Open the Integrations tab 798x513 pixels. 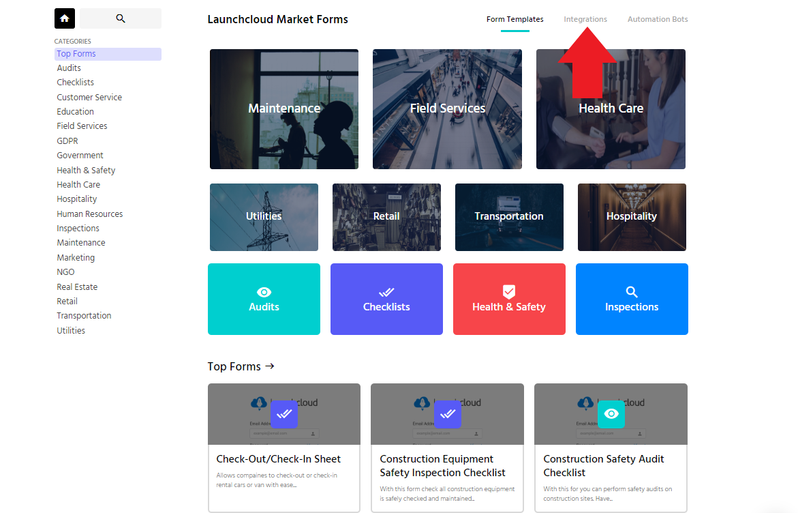(x=585, y=19)
